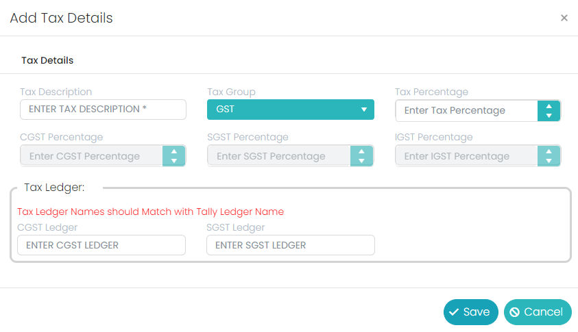Viewport: 578px width, 332px height.
Task: Close the Add Tax Details dialog
Action: pos(564,18)
